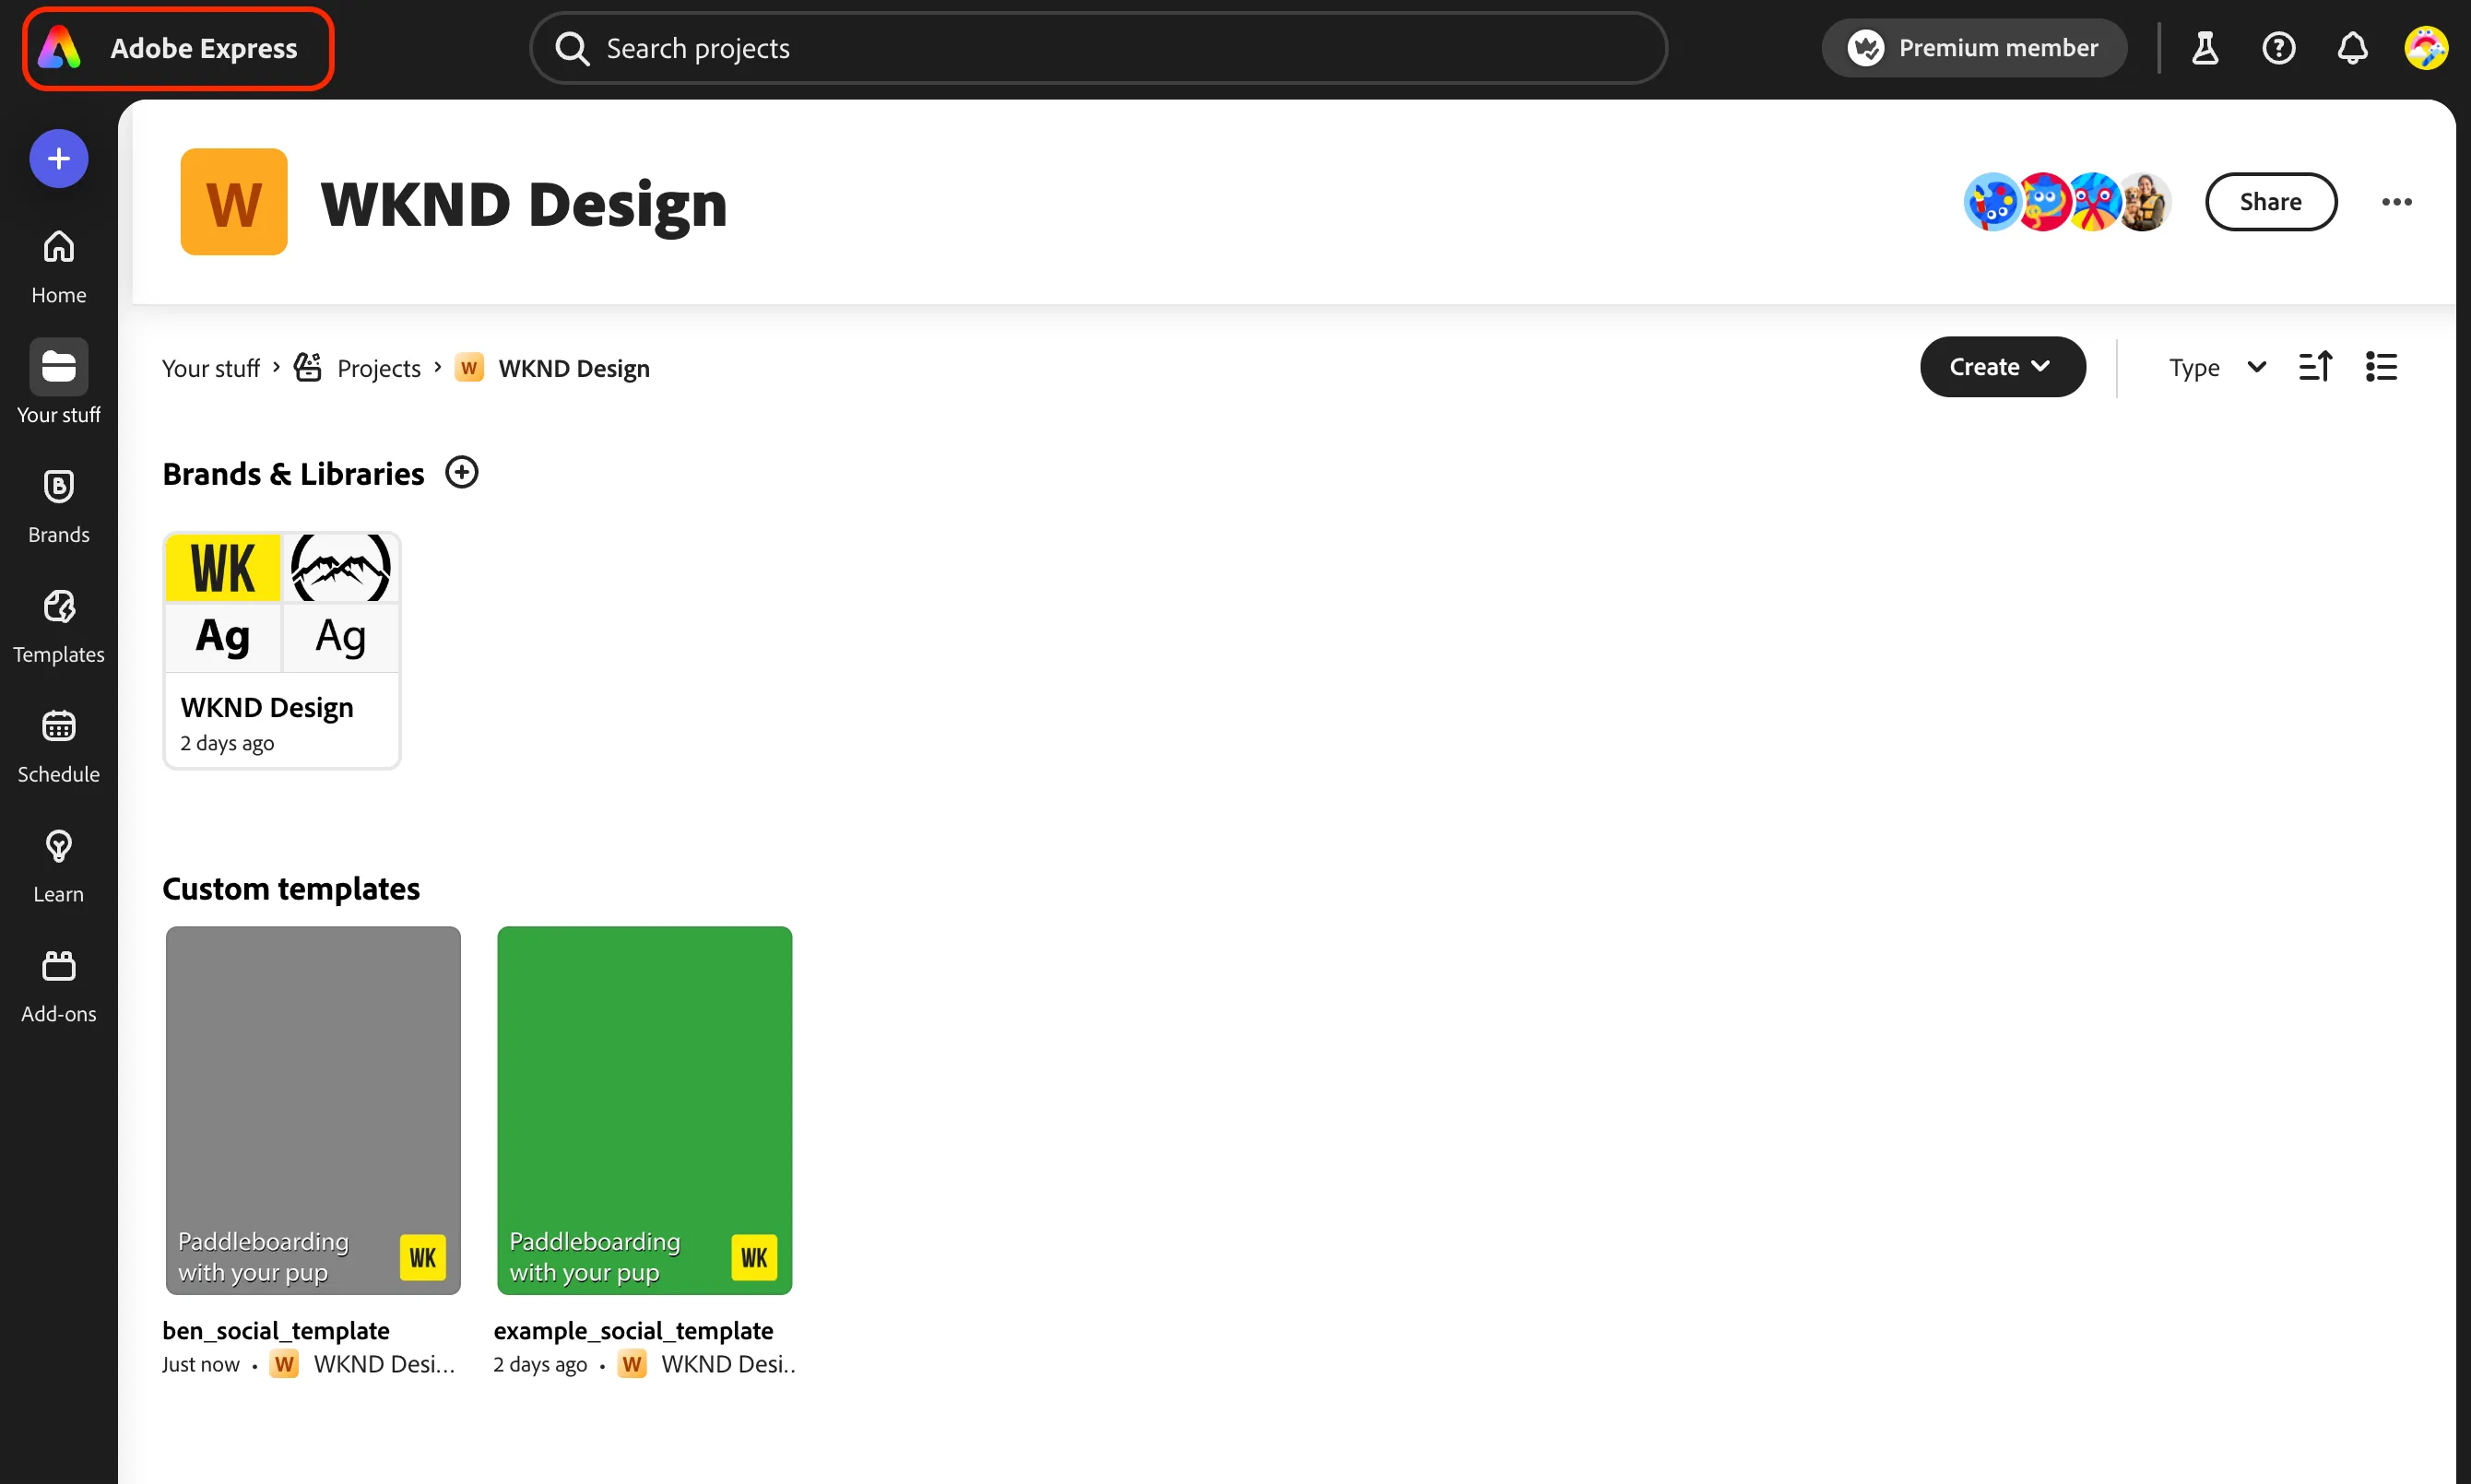Click the Search projects field

1098,48
